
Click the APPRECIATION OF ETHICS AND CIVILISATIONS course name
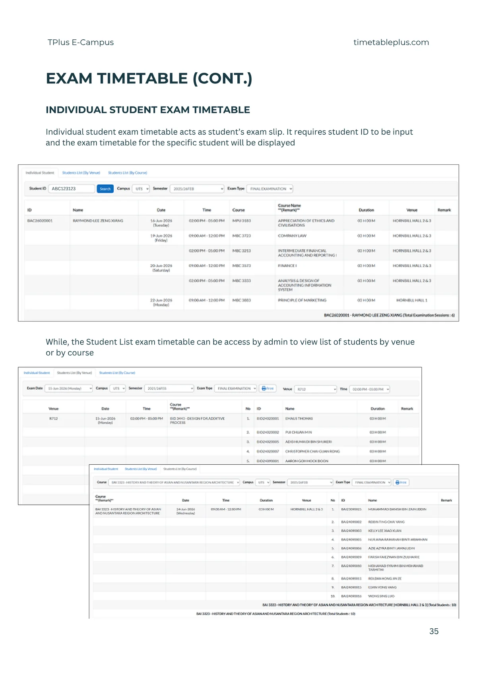coord(306,223)
